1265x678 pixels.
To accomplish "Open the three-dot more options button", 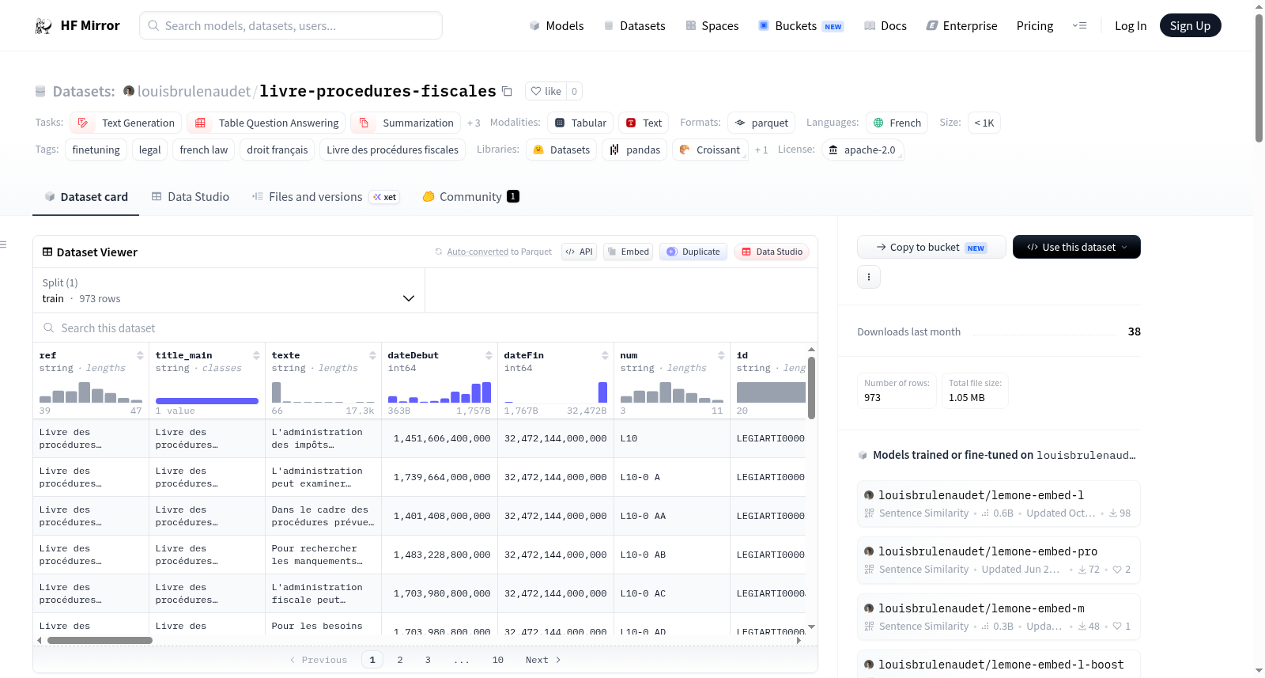I will pos(869,277).
